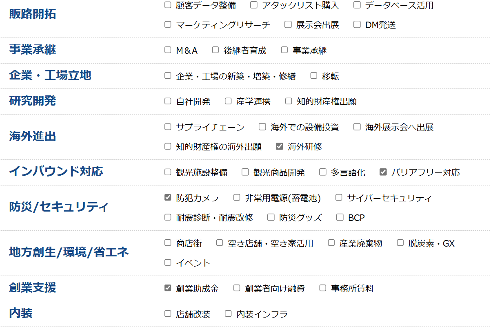Viewport: 491px width, 331px height.
Task: Tick the 後継者育成 option
Action: tap(216, 50)
